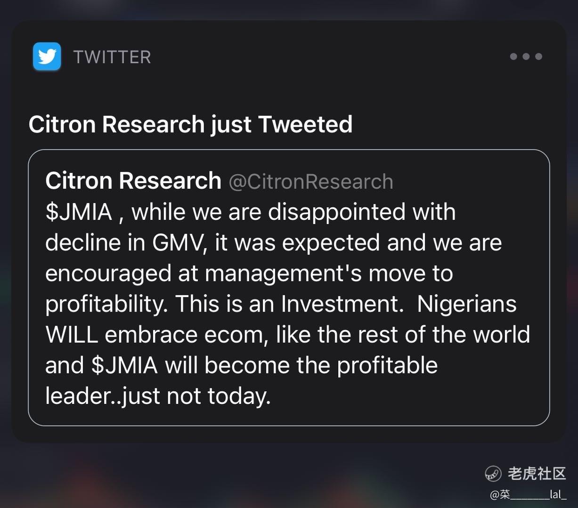Click the TWITTER app name label
The width and height of the screenshot is (578, 508).
click(112, 57)
